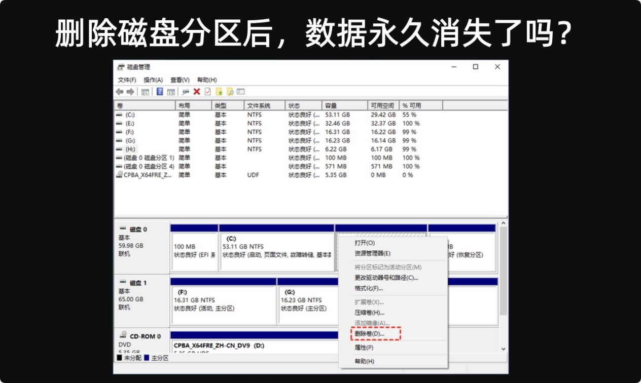Click the Forward arrow toolbar icon

coord(131,92)
